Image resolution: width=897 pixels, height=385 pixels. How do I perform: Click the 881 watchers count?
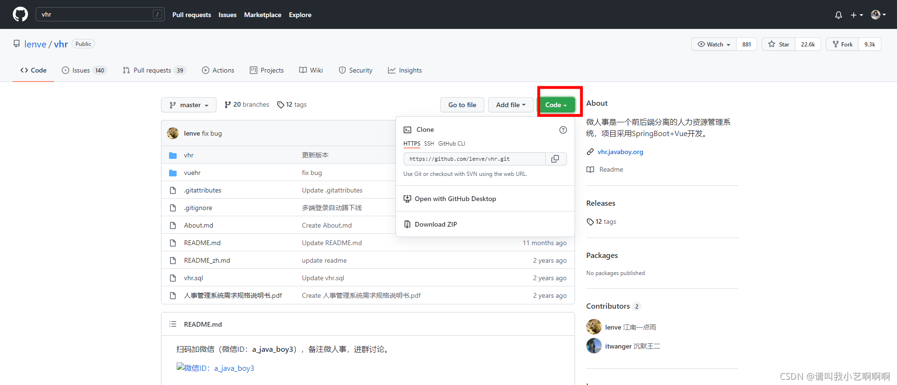pyautogui.click(x=746, y=44)
